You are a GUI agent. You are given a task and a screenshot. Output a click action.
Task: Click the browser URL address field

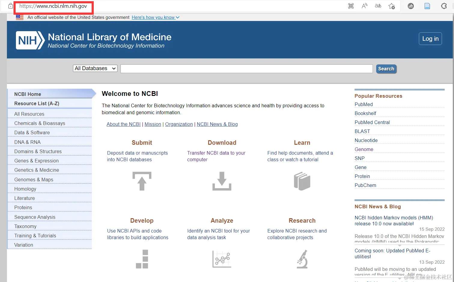(53, 6)
